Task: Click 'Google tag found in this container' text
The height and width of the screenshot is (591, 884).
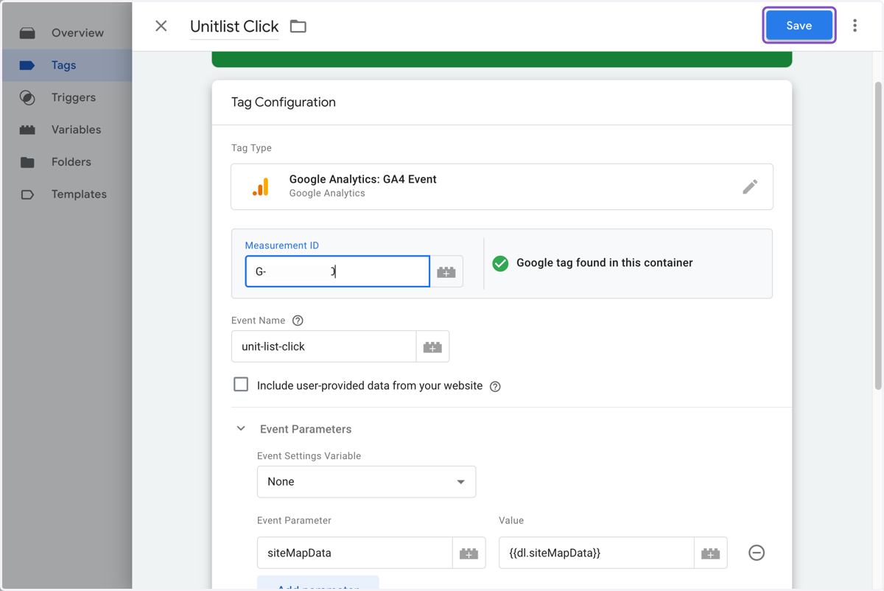Action: [x=604, y=263]
